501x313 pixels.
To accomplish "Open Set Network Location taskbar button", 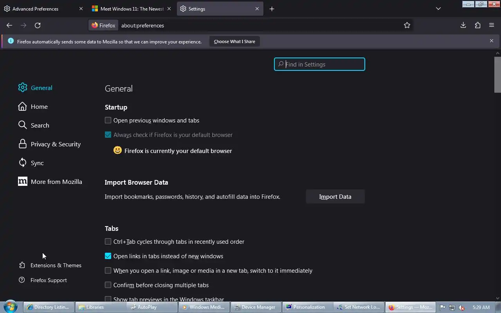I will [x=359, y=307].
